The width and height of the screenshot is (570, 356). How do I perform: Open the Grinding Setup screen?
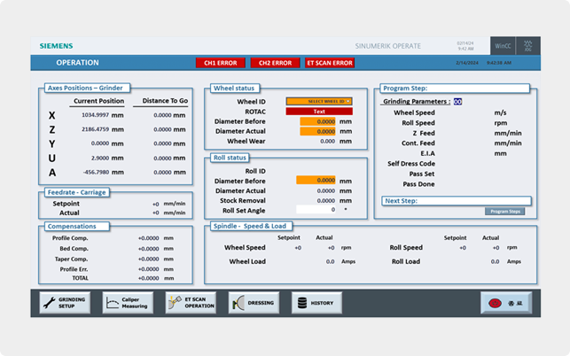coord(65,303)
